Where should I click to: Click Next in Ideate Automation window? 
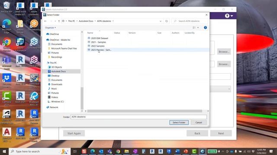(221, 133)
